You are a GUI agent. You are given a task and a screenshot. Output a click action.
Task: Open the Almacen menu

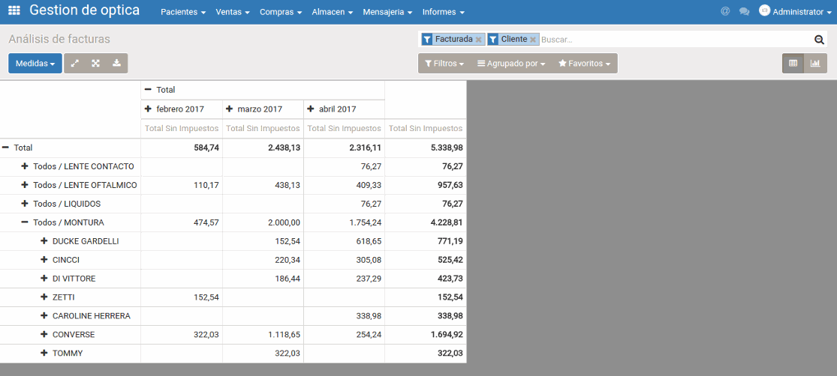tap(332, 12)
